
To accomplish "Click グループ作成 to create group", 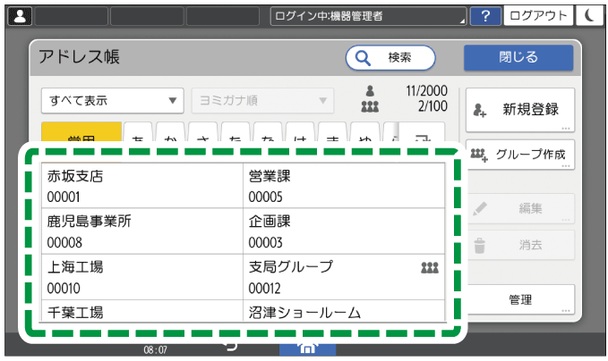I will (x=520, y=155).
